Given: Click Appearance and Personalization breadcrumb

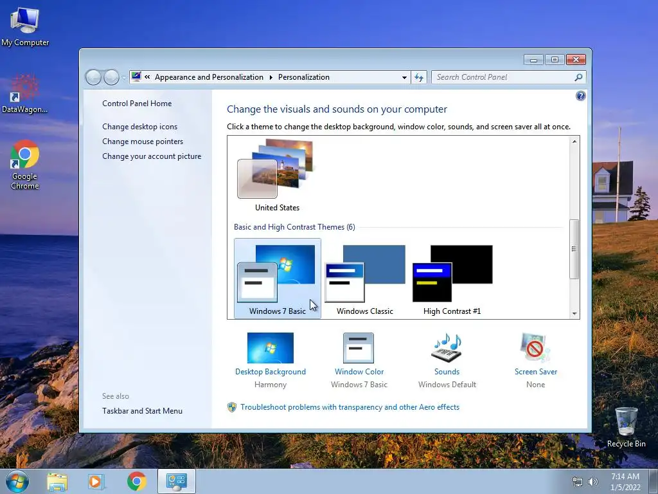Looking at the screenshot, I should 209,77.
